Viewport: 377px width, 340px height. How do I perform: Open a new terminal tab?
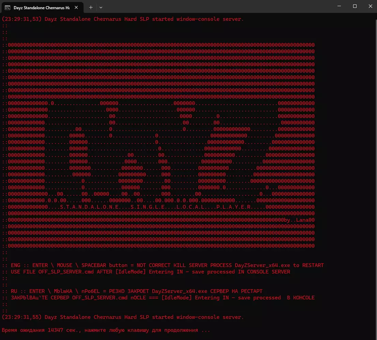point(91,8)
